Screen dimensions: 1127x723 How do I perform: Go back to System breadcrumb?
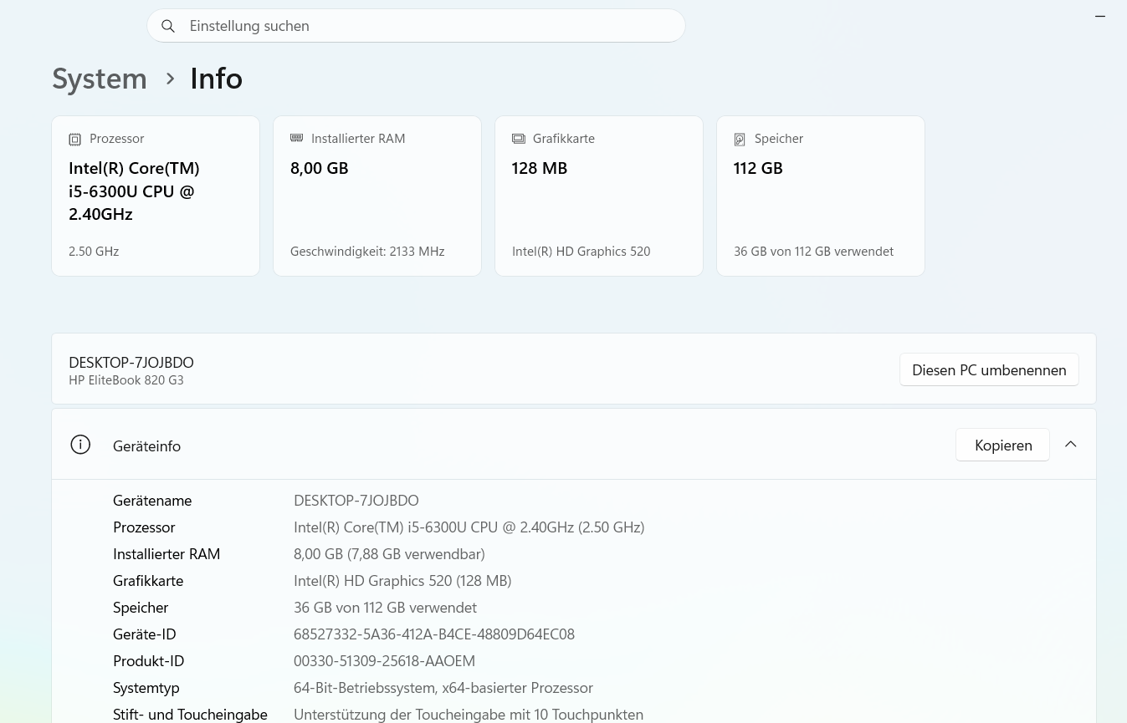tap(100, 79)
